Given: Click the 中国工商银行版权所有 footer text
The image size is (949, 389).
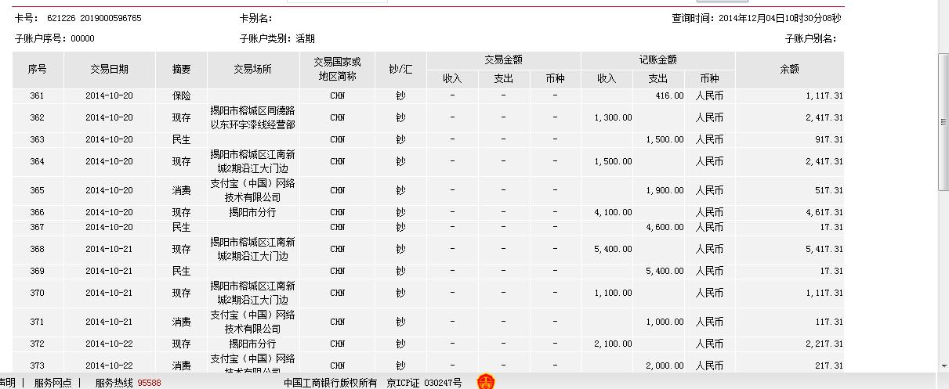Looking at the screenshot, I should 331,383.
